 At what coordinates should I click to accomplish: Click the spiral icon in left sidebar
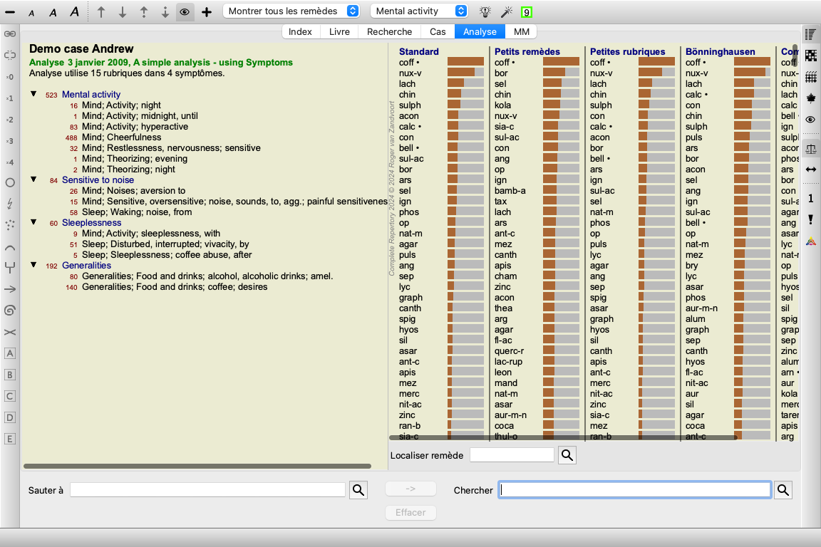10,311
